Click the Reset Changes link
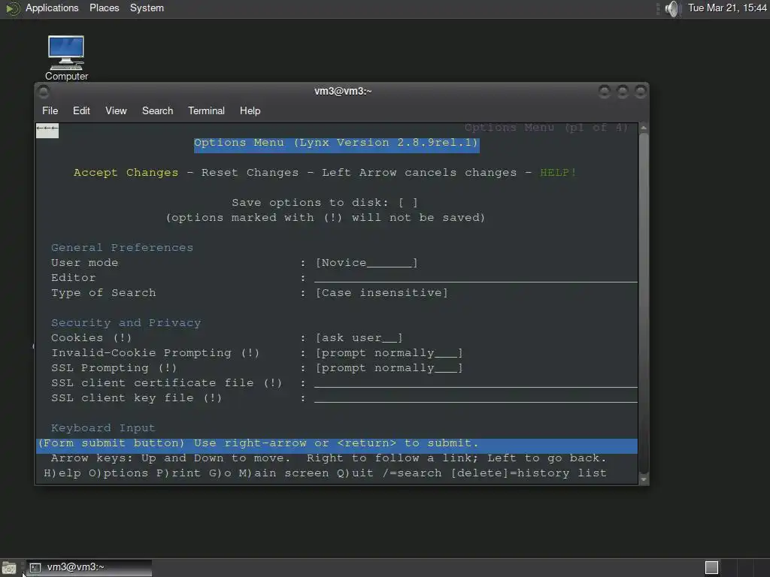The image size is (770, 577). coord(250,173)
